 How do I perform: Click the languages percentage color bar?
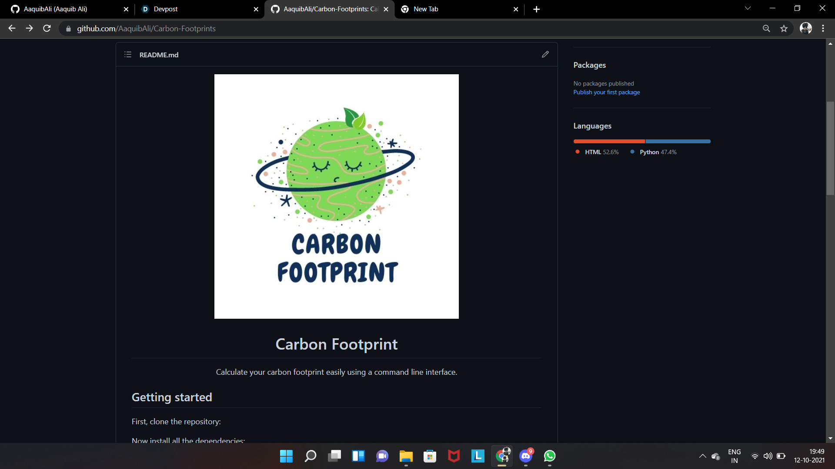click(641, 141)
